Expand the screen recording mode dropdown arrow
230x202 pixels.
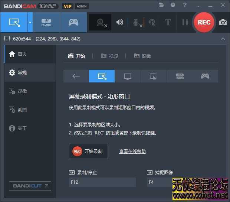(30, 22)
